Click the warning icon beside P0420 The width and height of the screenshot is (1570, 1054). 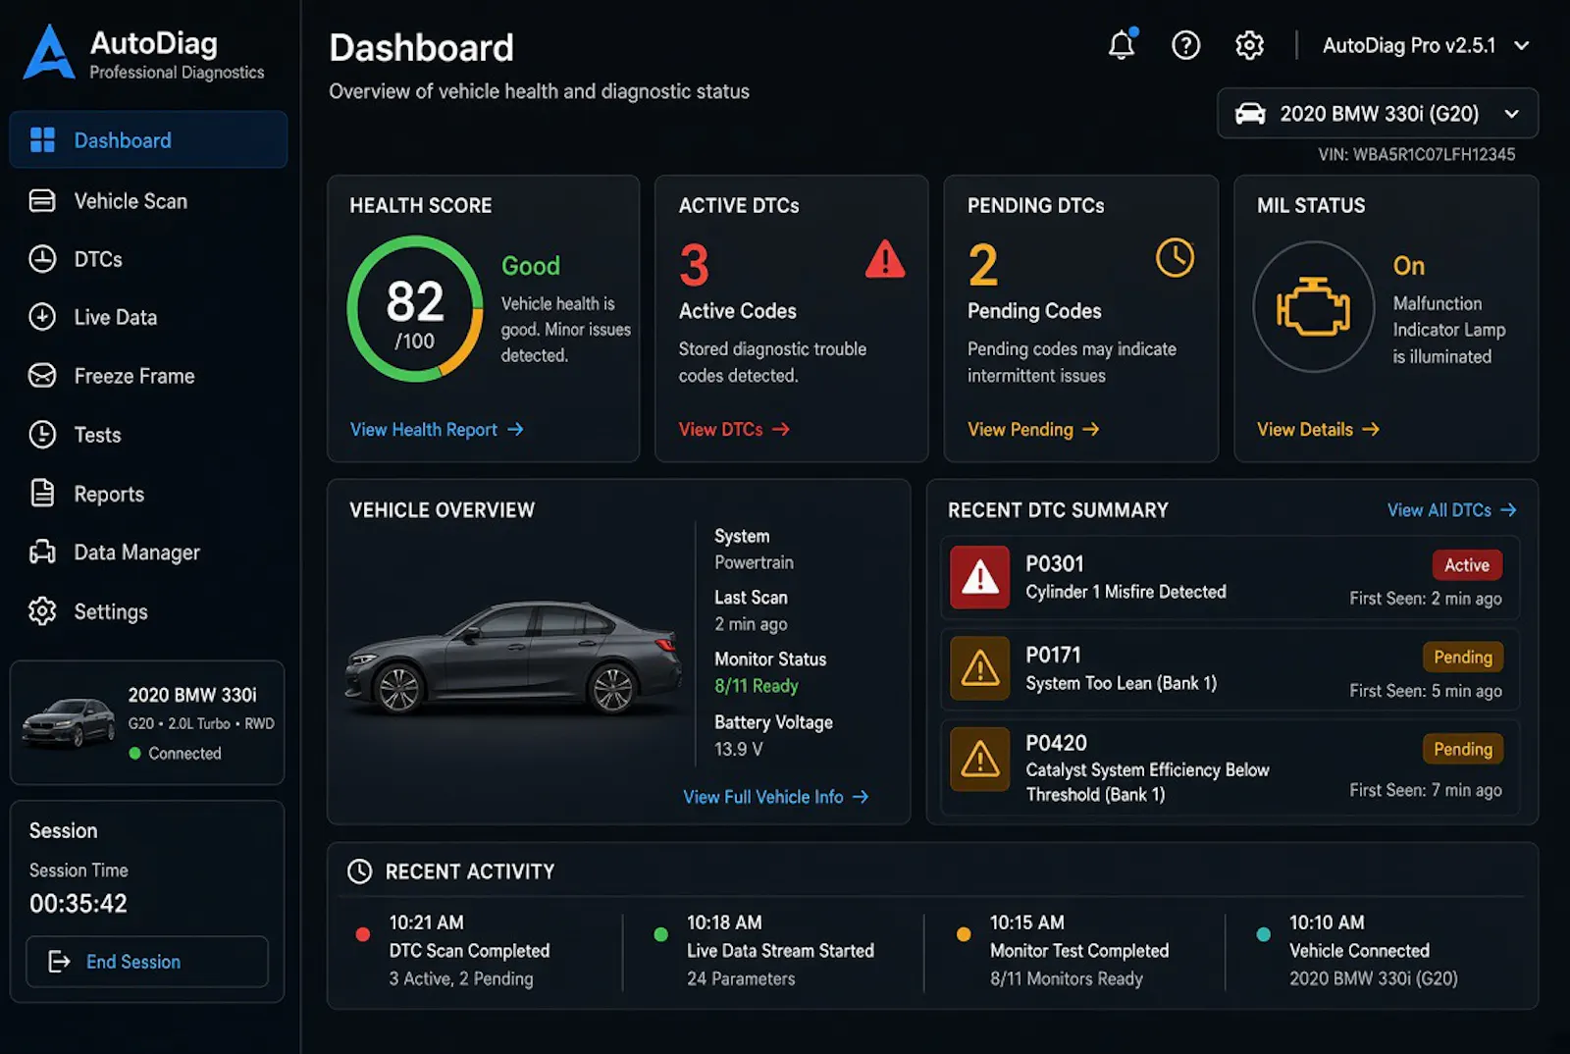(x=979, y=759)
